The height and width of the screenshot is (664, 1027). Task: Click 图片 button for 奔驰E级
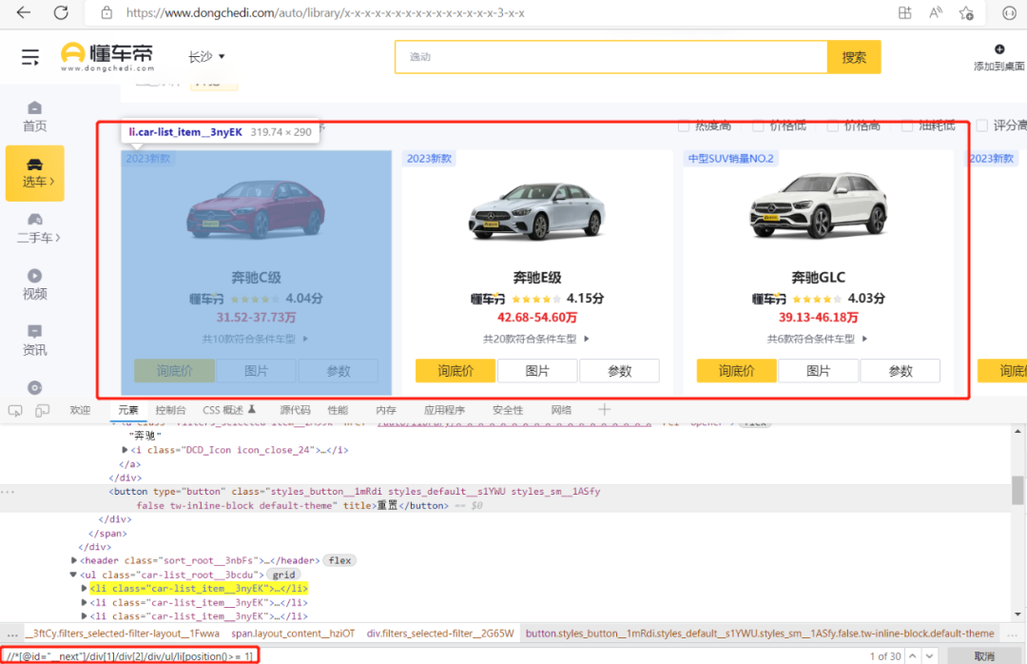tap(537, 371)
